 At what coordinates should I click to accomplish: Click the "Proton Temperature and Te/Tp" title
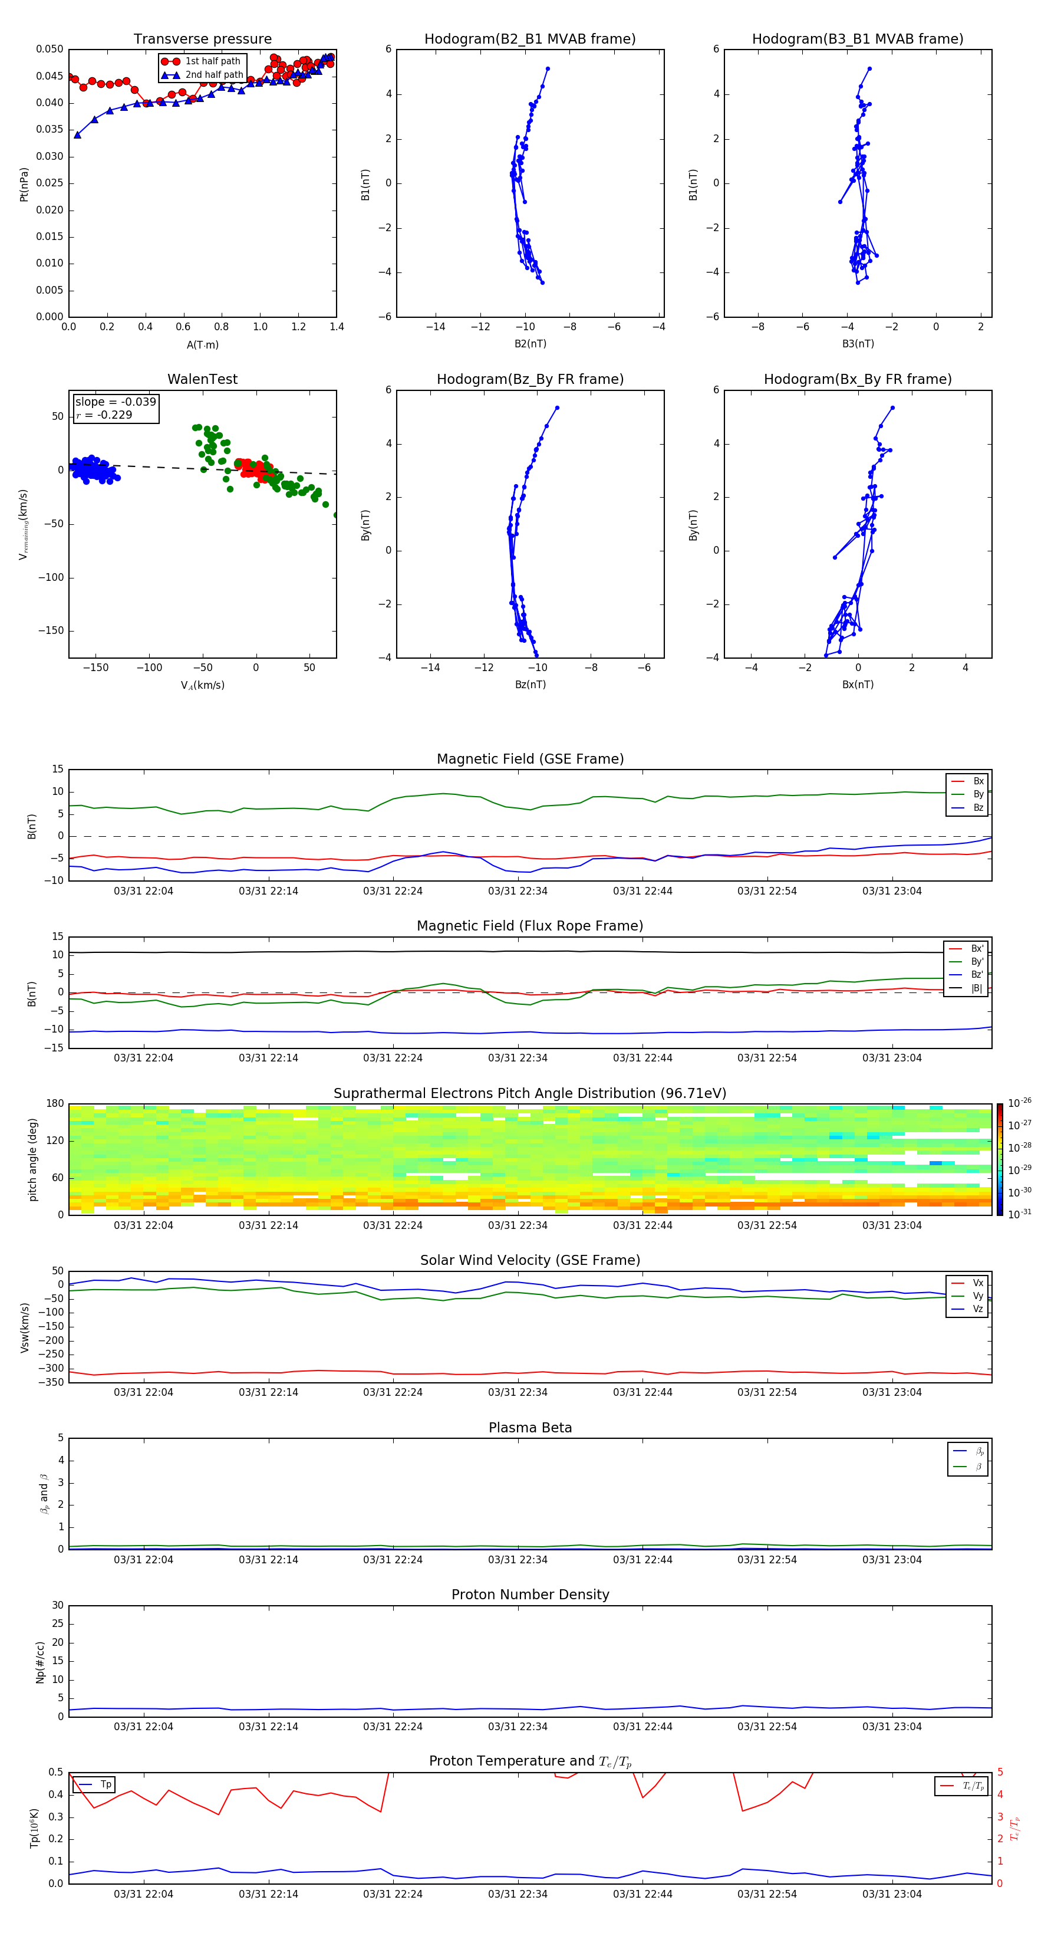coord(530,1761)
